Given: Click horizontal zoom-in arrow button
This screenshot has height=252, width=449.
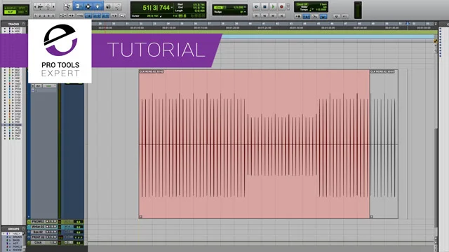Looking at the screenshot, I should [53, 6].
